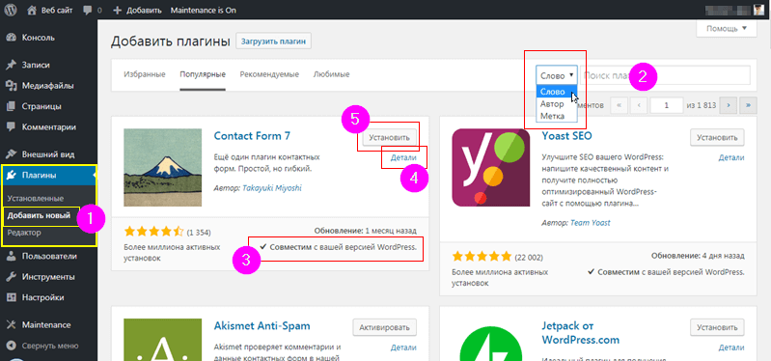Click "Обновление: 4 дня назад" text

pyautogui.click(x=698, y=256)
